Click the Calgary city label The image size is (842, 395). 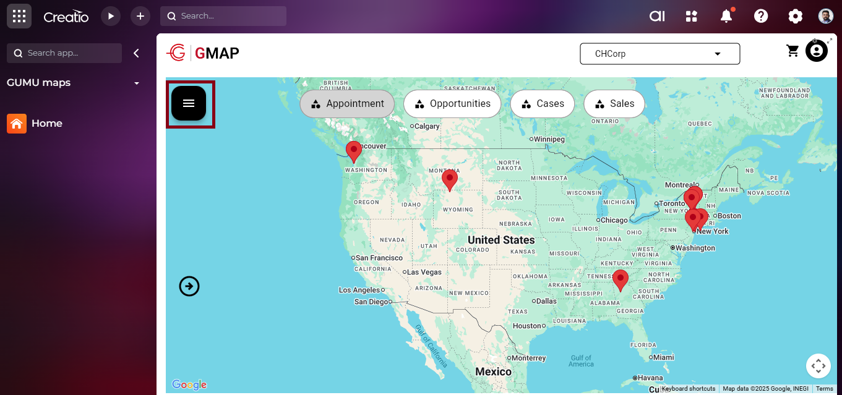coord(426,126)
